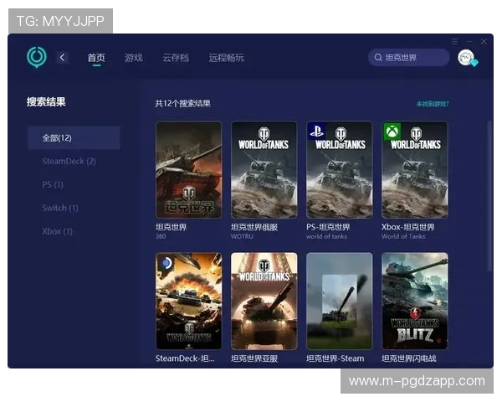This screenshot has width=502, height=402.
Task: Click the 共12个搜索结果 count text
Action: [x=182, y=104]
